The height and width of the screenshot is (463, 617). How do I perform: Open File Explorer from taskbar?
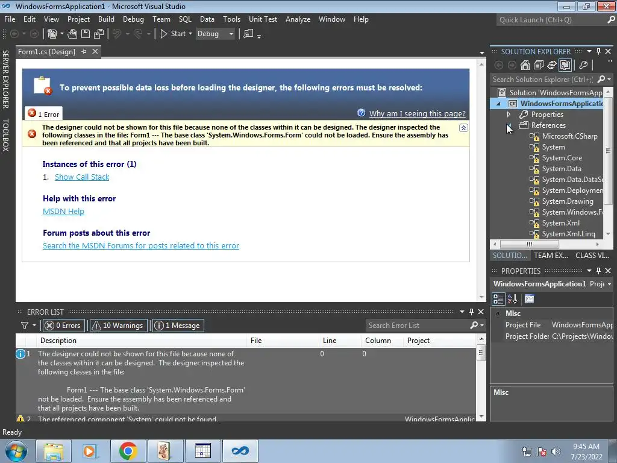coord(54,451)
